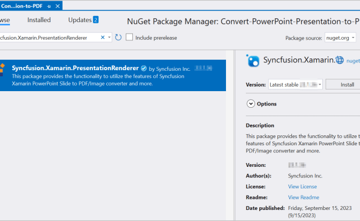Click the verified checkmark badge beside the package name
360x221 pixels.
point(144,69)
